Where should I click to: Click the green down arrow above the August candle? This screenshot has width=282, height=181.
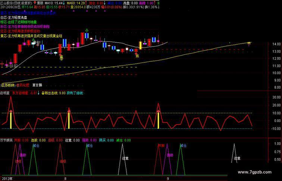click(x=87, y=30)
